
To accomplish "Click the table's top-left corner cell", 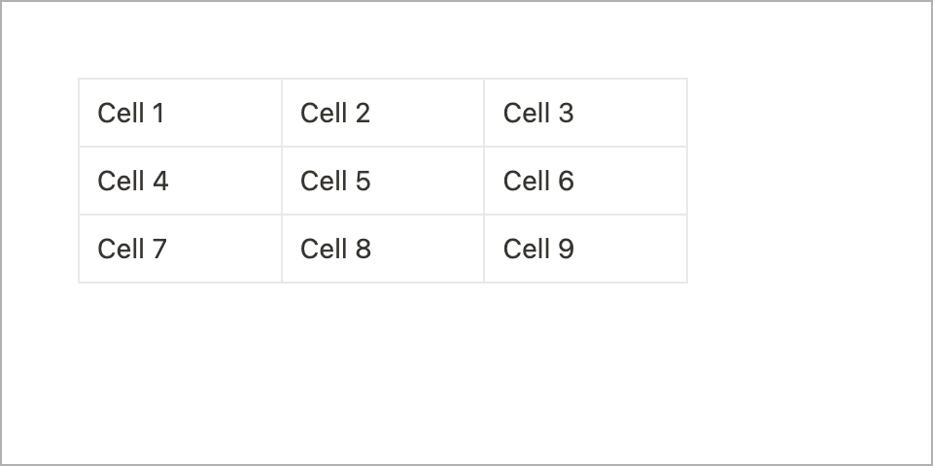I will click(x=180, y=113).
